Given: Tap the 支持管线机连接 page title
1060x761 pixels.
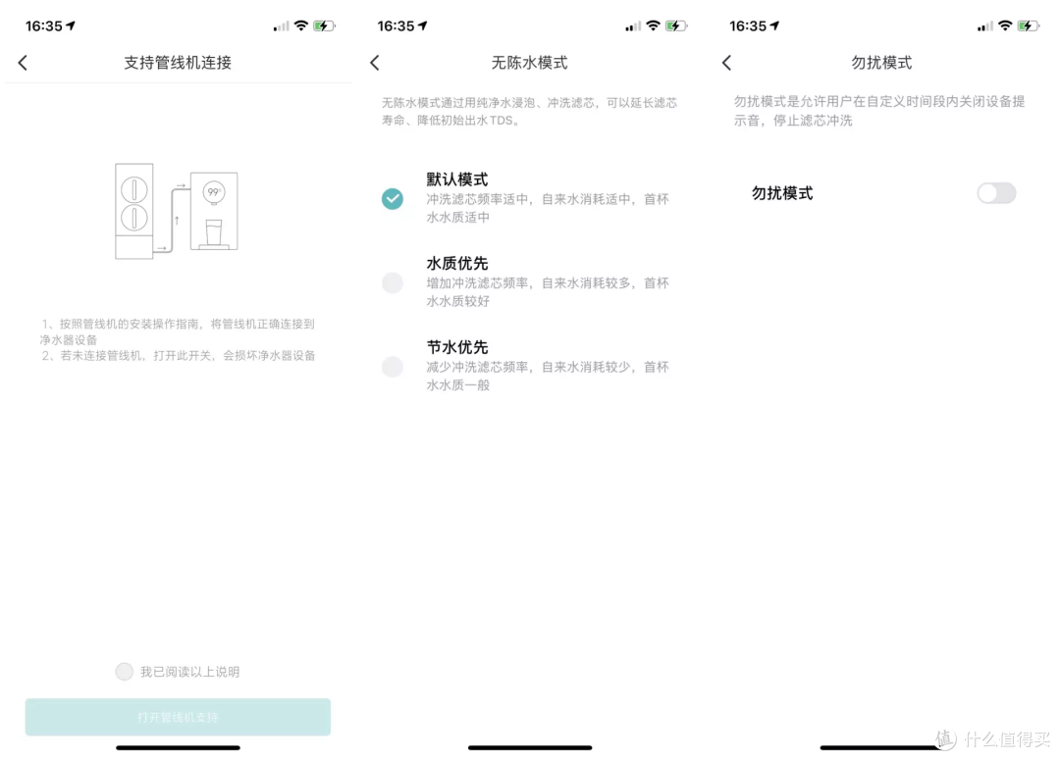Looking at the screenshot, I should coord(178,63).
